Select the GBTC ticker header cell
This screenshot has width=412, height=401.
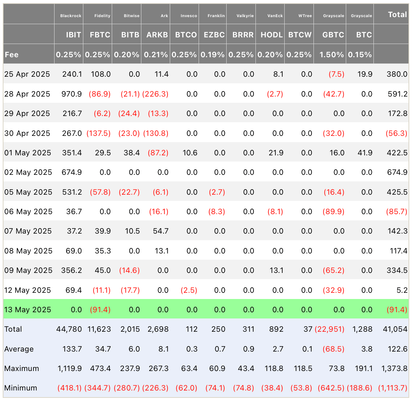coord(333,34)
